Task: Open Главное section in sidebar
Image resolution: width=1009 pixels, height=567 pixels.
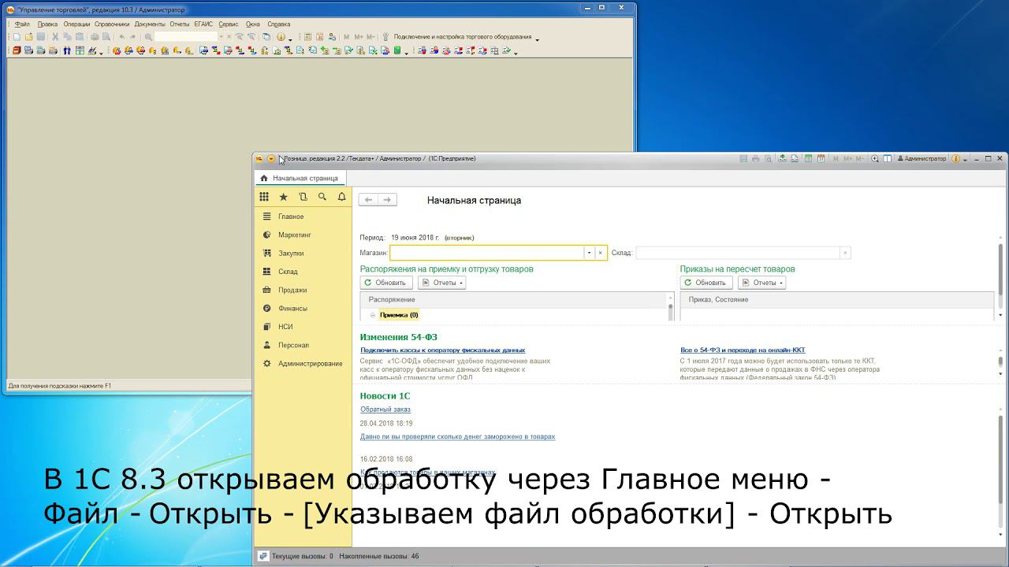Action: click(x=291, y=217)
